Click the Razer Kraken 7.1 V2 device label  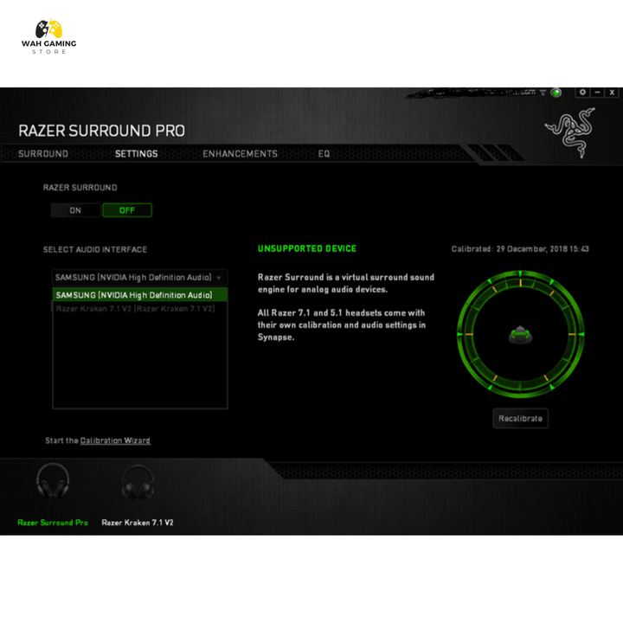click(138, 523)
